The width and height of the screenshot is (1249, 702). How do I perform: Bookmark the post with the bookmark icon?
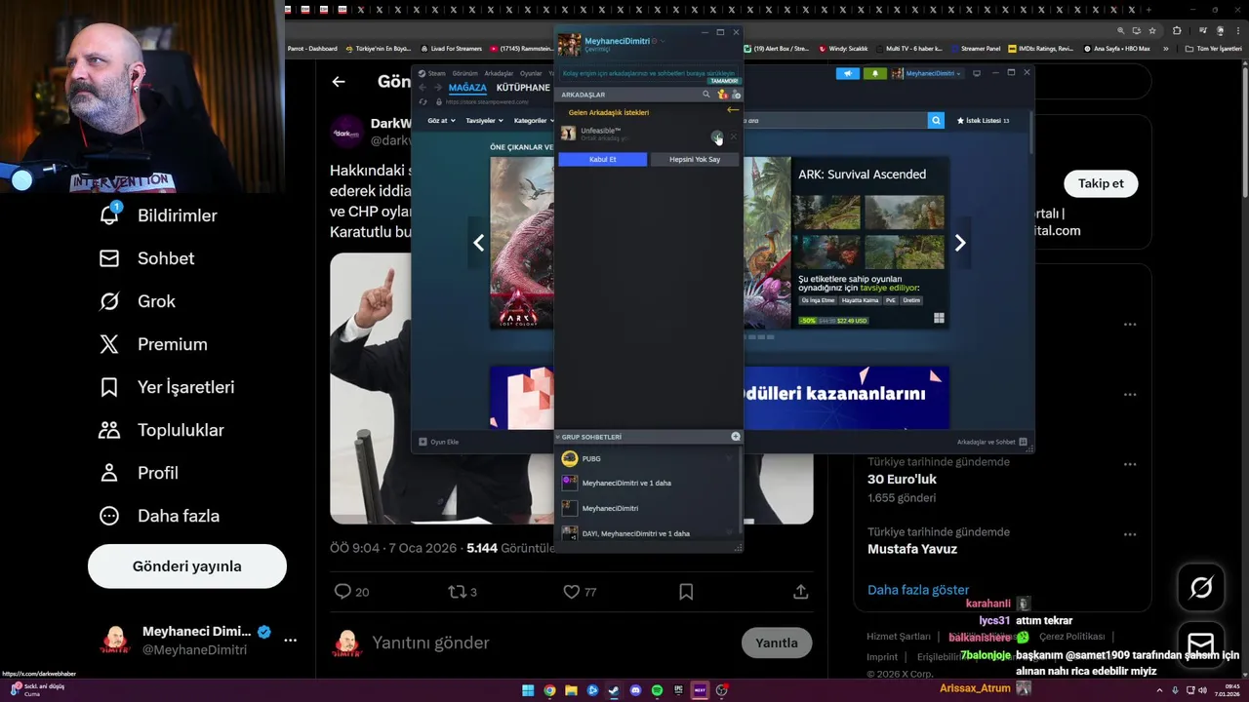686,592
